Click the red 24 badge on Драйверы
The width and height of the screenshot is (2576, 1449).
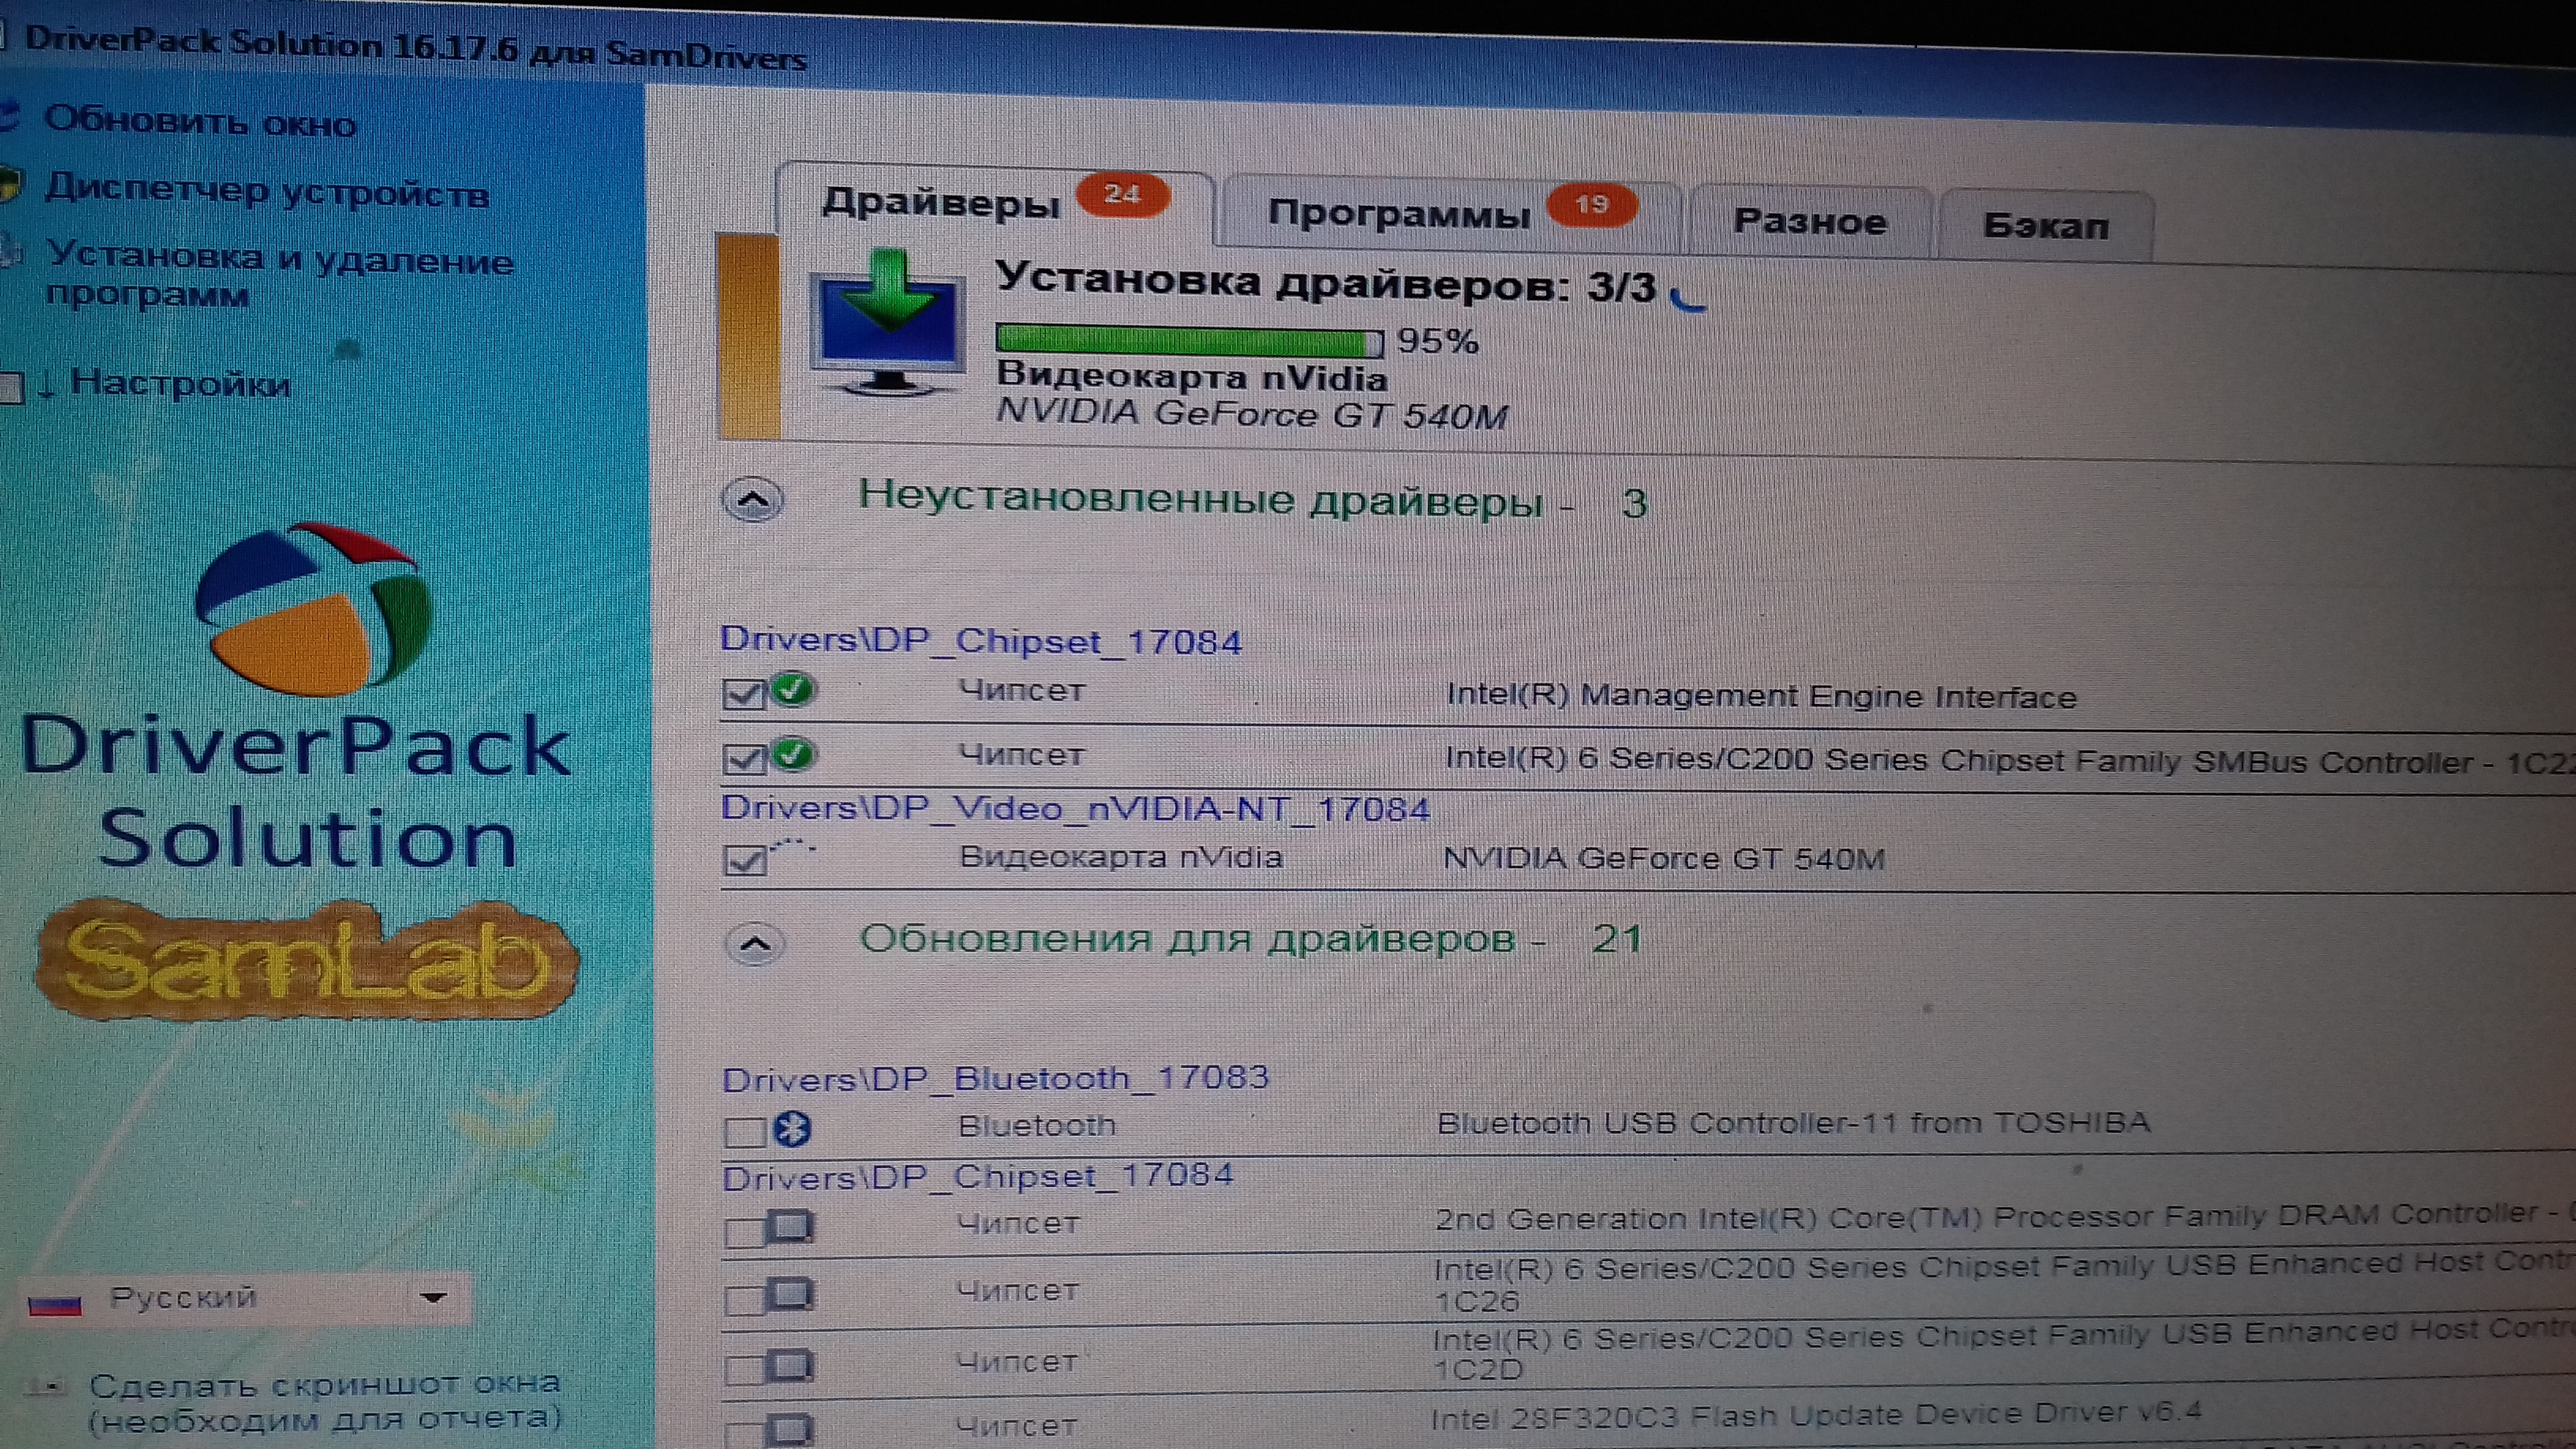coord(1122,193)
